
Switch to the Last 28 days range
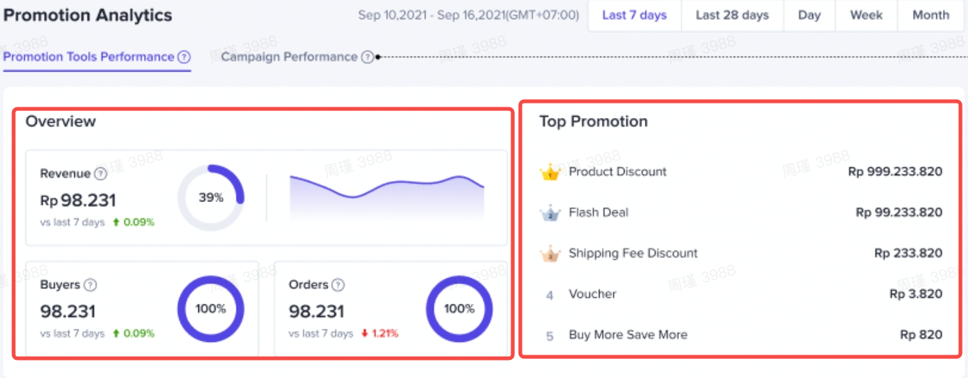(732, 15)
